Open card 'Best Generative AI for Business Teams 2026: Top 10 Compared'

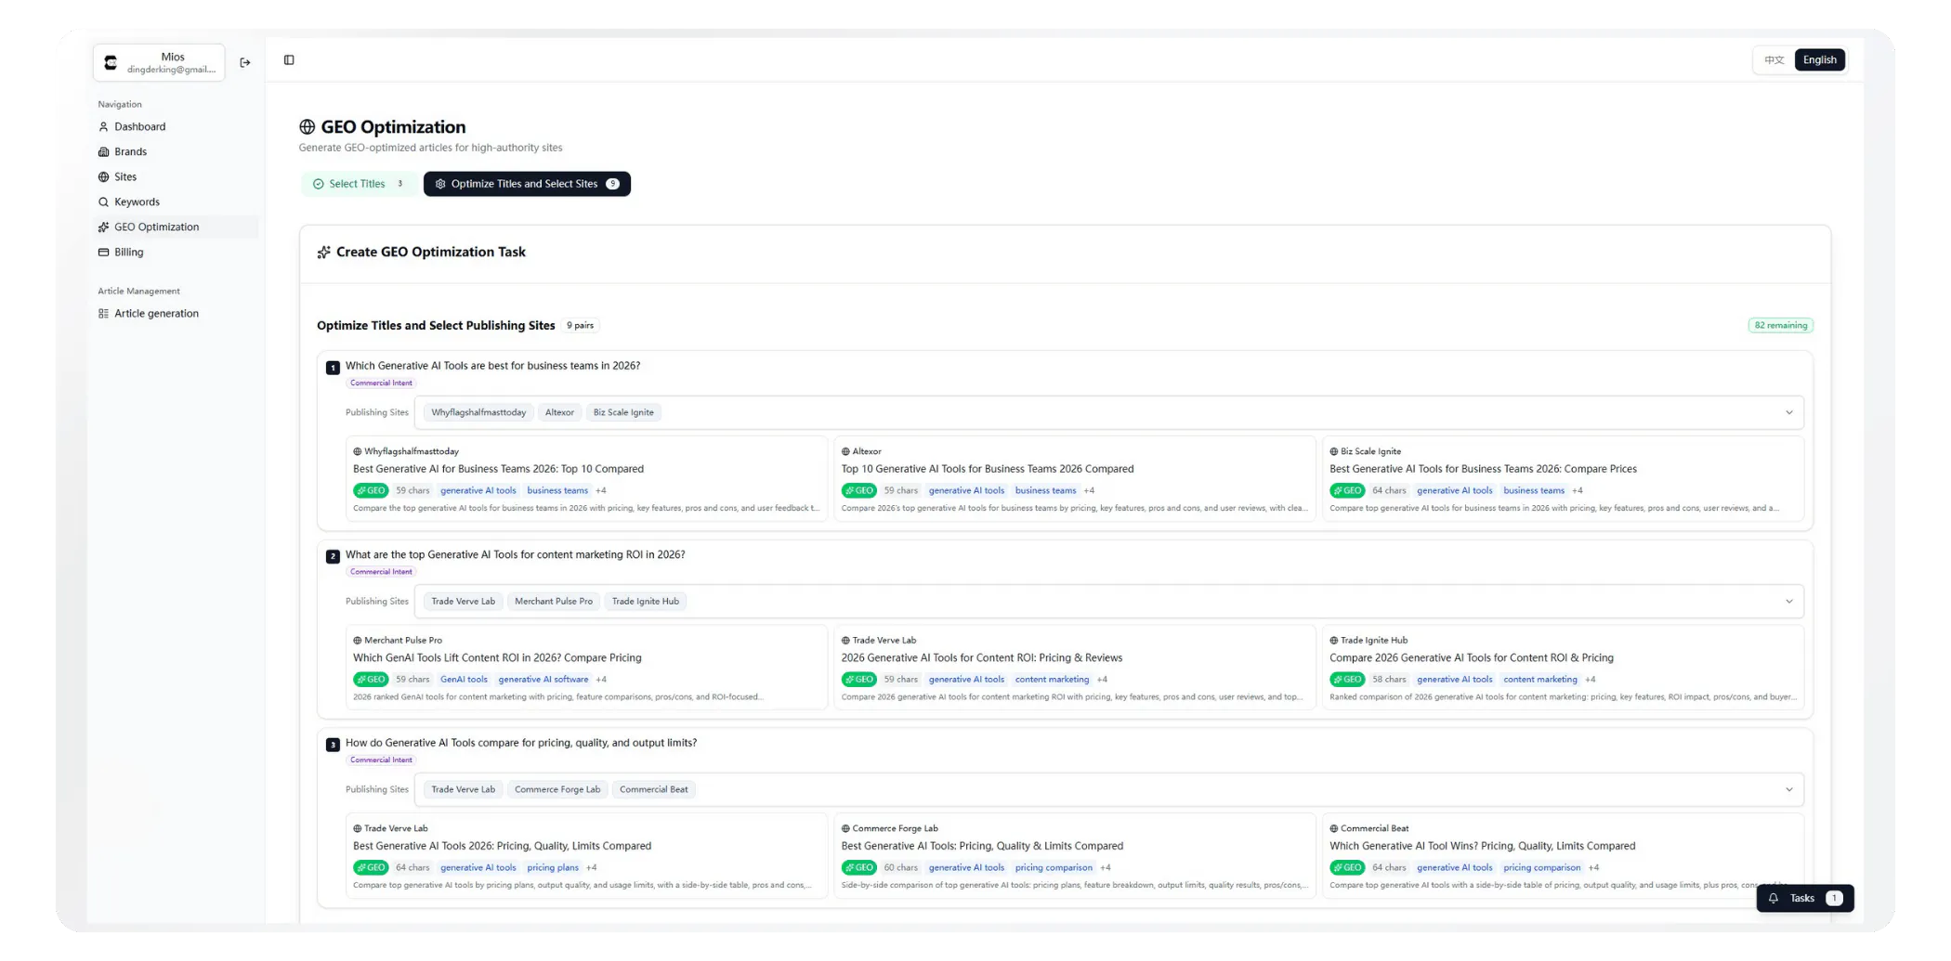[586, 480]
